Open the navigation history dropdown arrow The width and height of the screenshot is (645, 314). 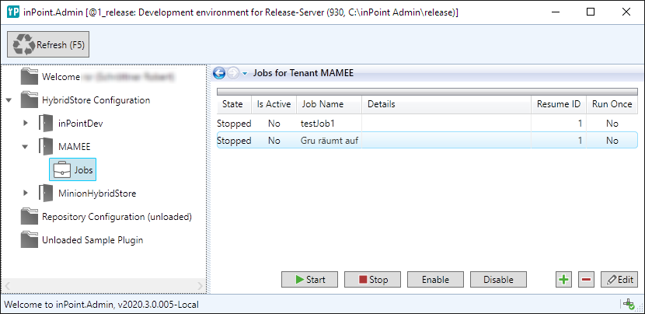pos(245,74)
